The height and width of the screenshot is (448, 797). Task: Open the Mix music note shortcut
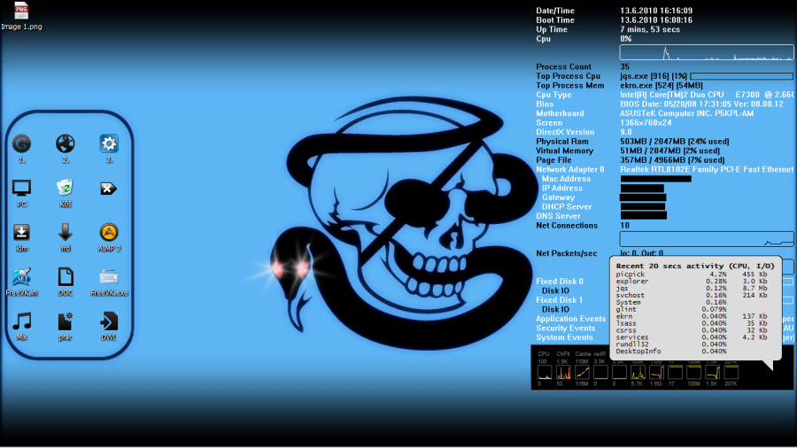(22, 321)
